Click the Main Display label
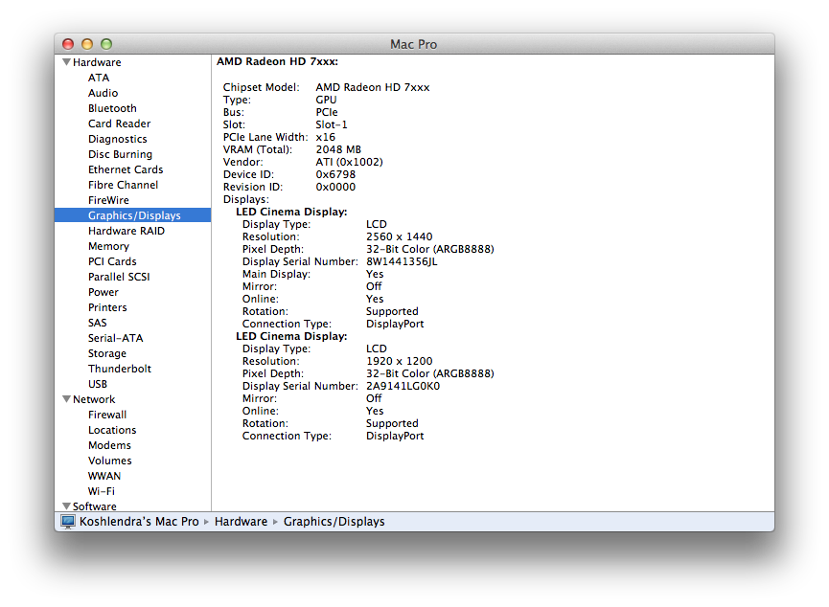 click(277, 274)
